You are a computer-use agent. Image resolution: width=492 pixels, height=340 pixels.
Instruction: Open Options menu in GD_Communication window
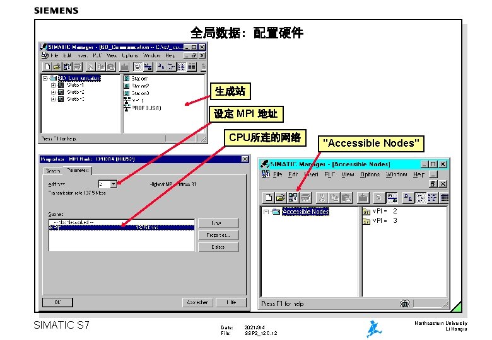[130, 55]
